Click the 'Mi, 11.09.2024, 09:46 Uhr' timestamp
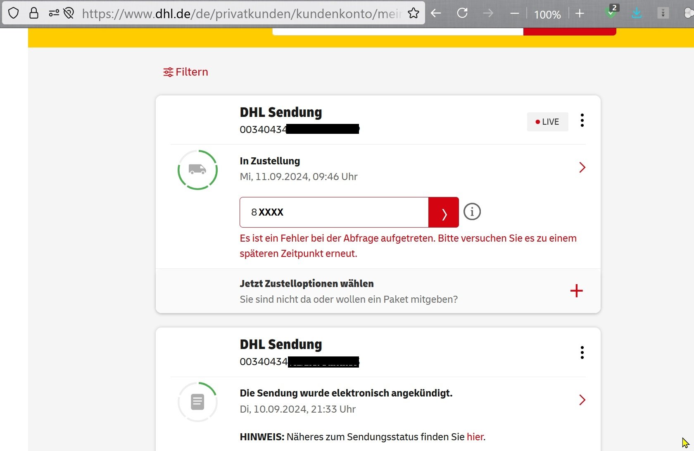The height and width of the screenshot is (451, 694). (x=299, y=177)
